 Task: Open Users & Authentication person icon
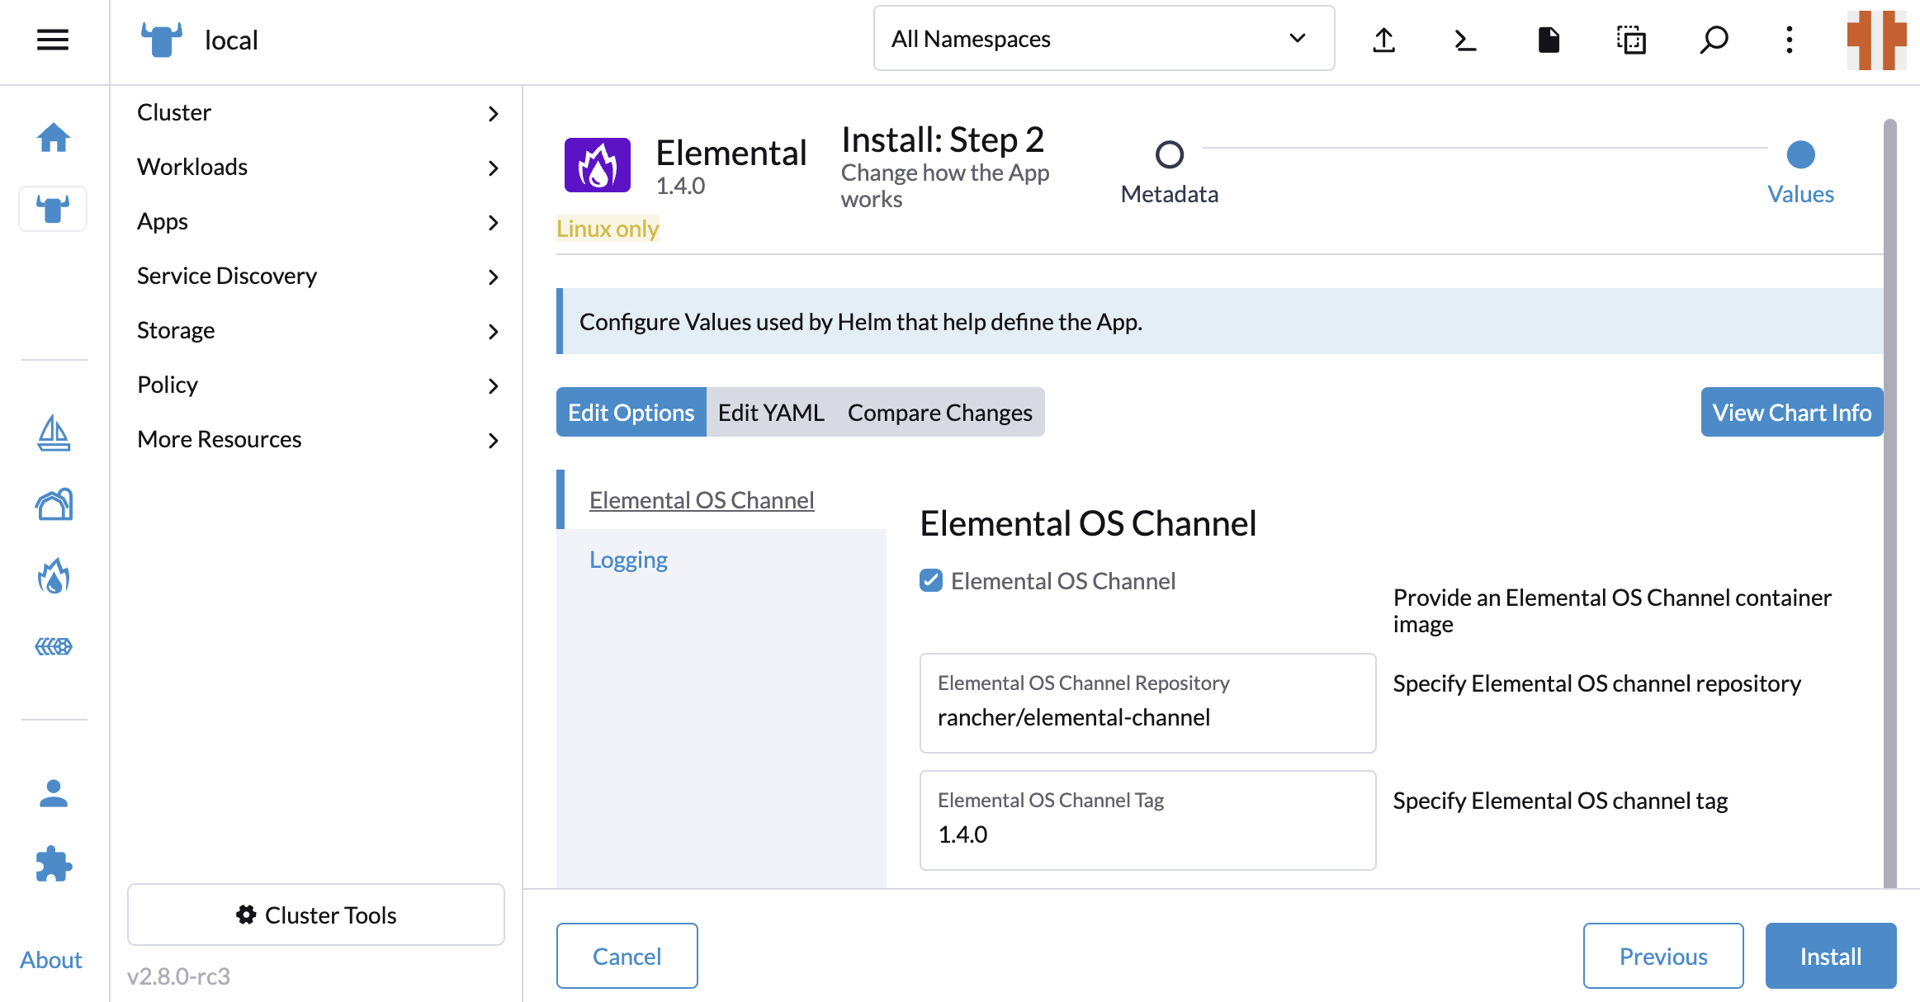[x=54, y=793]
